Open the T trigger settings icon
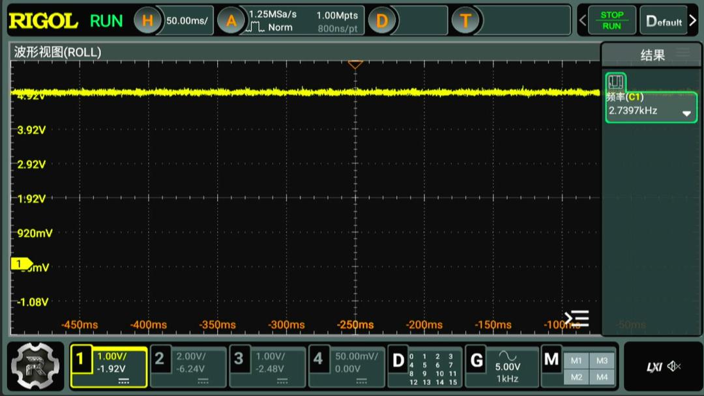This screenshot has height=396, width=704. pos(465,21)
